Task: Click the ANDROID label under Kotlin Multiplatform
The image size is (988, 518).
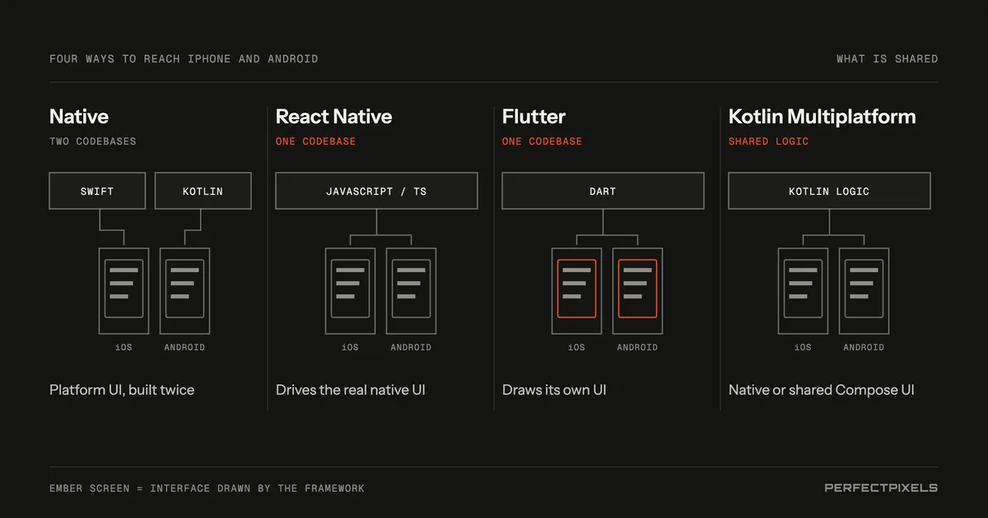Action: pyautogui.click(x=864, y=348)
